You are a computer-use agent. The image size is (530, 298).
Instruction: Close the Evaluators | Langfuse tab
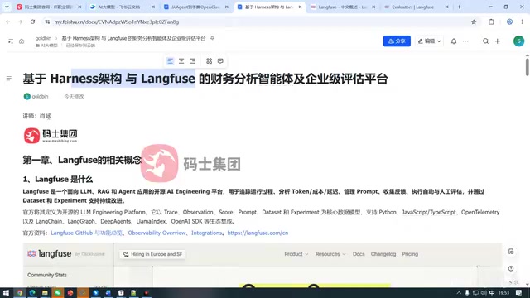pos(446,7)
